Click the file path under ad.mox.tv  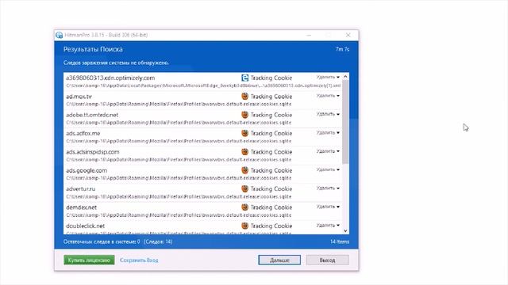179,104
